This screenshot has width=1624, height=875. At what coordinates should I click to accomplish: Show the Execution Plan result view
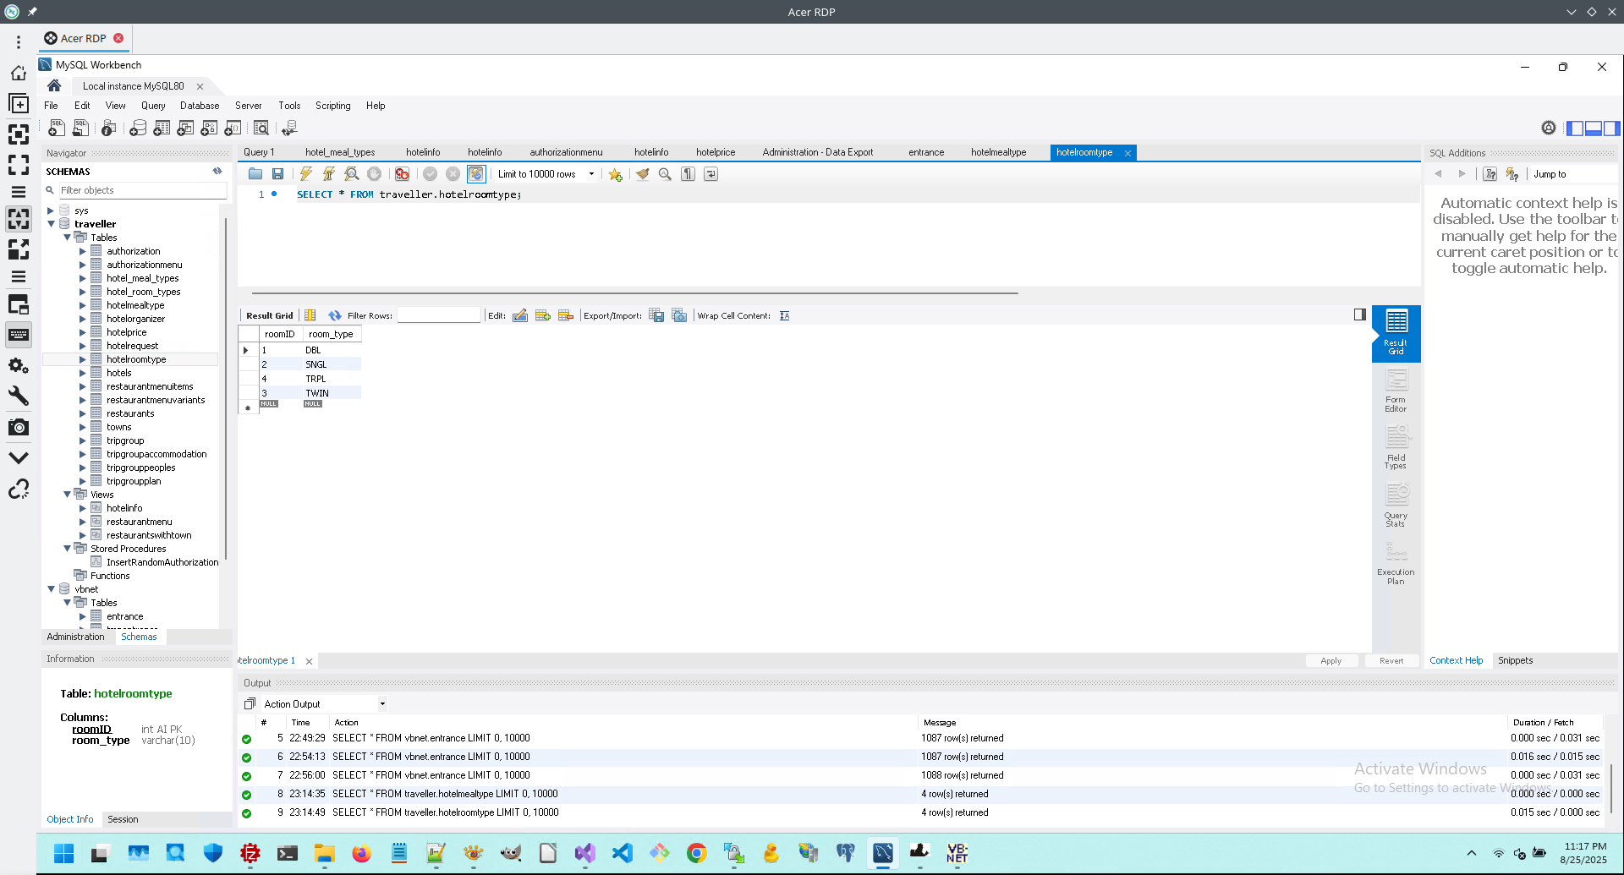click(1396, 563)
